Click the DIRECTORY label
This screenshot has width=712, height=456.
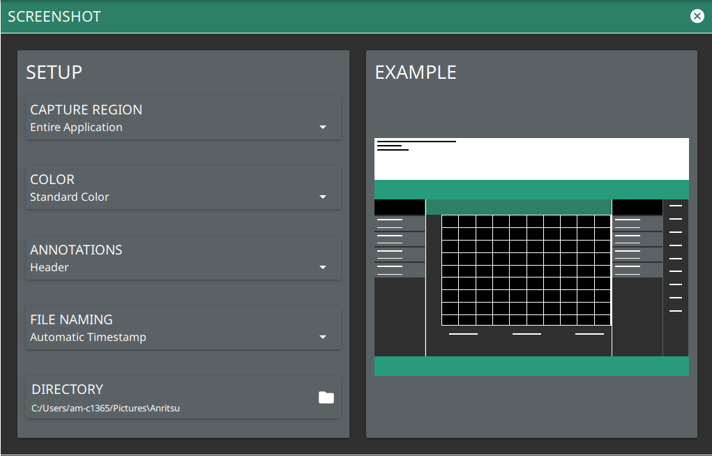tap(67, 390)
